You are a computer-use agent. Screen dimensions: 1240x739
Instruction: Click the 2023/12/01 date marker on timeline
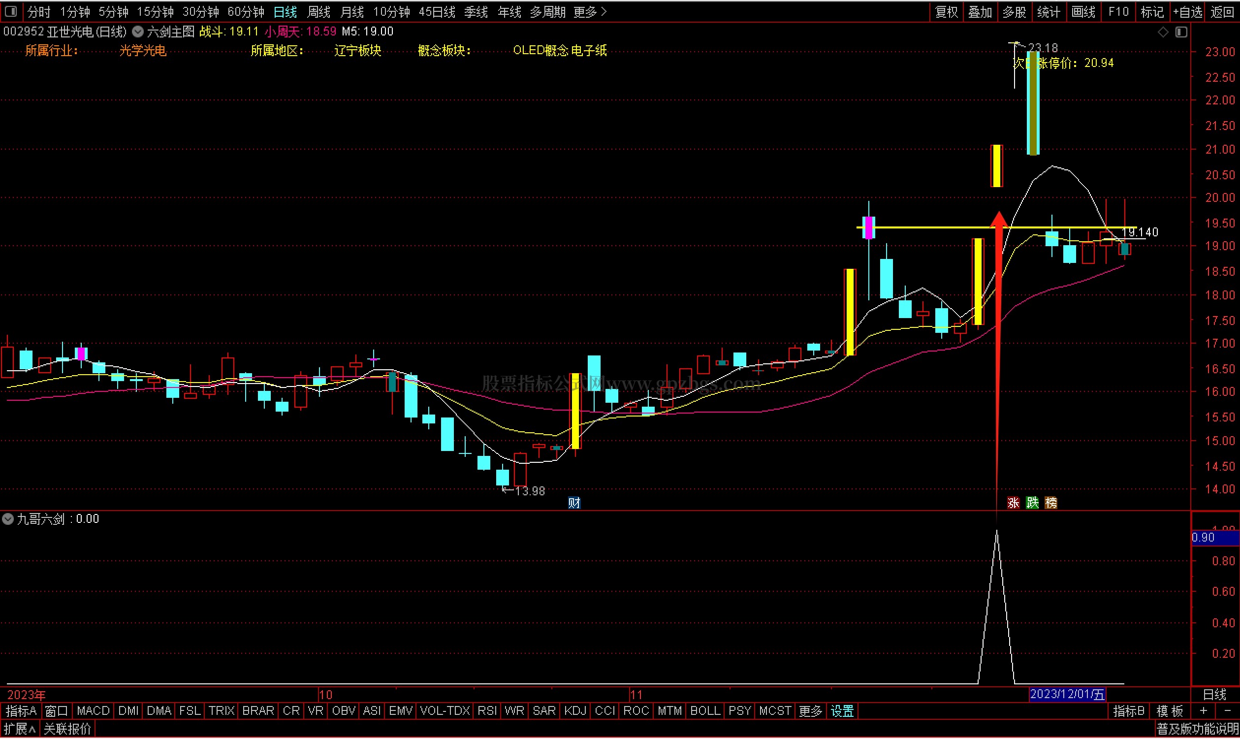click(x=1067, y=694)
